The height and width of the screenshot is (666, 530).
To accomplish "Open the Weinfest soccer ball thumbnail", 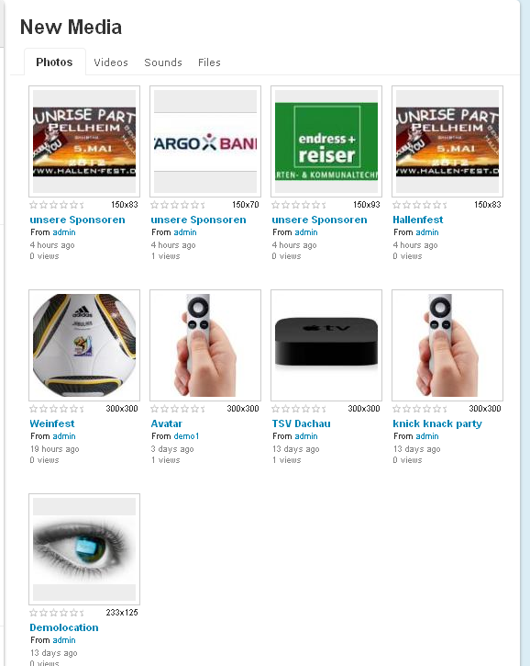I will pos(84,345).
